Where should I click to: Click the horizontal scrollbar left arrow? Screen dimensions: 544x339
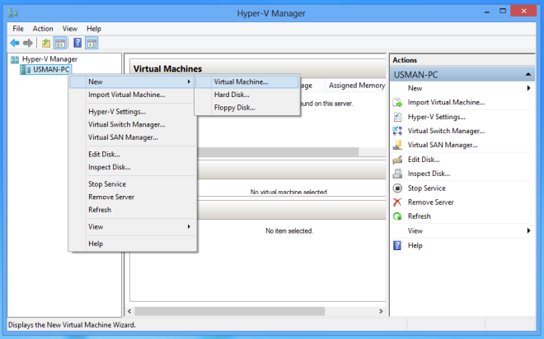pos(129,311)
